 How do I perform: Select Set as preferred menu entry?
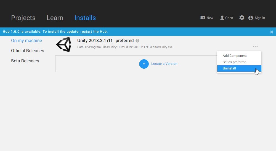point(234,62)
